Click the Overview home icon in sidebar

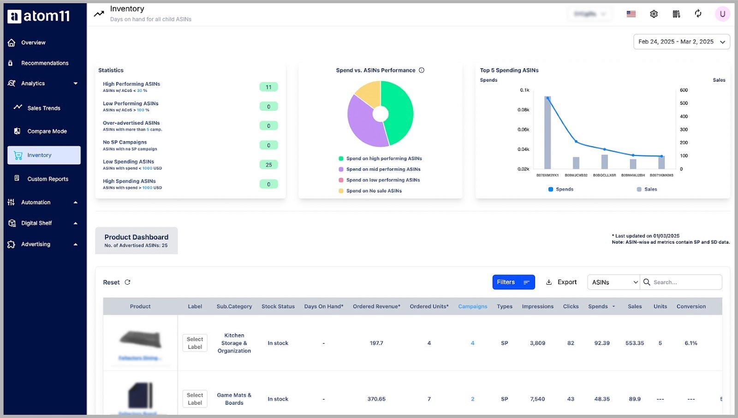pyautogui.click(x=12, y=42)
